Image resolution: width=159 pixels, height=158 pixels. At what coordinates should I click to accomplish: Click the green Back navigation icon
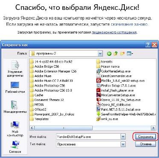pos(109,54)
